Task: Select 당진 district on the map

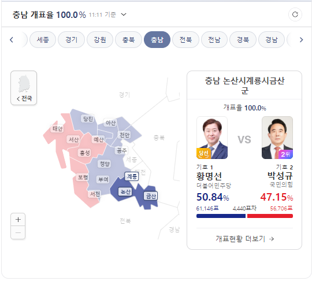Action: point(88,119)
